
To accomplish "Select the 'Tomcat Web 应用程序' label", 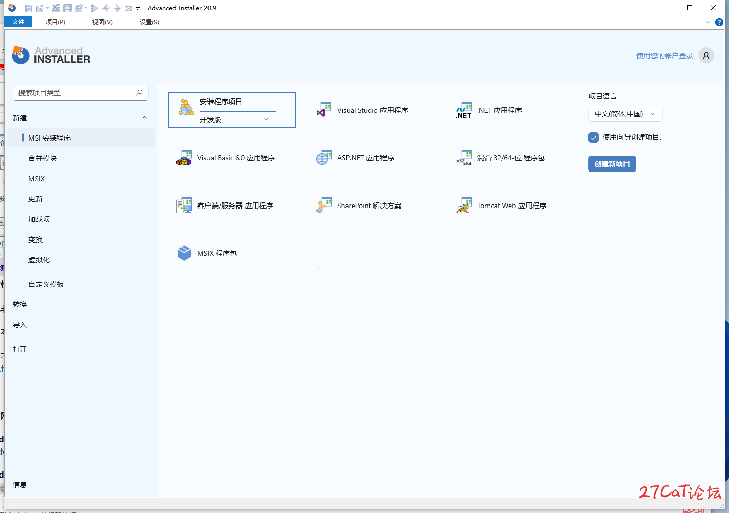I will coord(512,206).
